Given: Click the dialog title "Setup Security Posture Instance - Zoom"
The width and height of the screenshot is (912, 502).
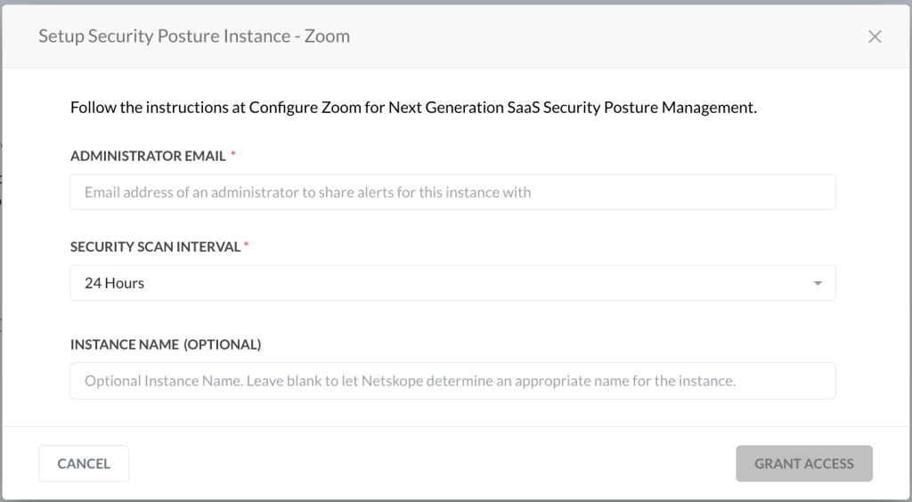Looking at the screenshot, I should pos(194,36).
